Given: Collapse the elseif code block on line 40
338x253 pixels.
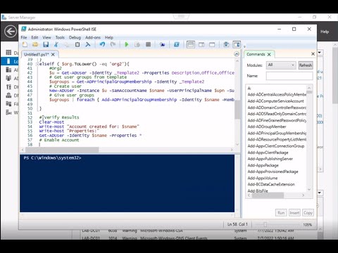Looking at the screenshot, I should [37, 64].
